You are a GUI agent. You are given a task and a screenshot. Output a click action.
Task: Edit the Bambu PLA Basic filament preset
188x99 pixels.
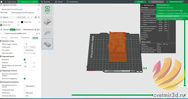click(x=19, y=22)
